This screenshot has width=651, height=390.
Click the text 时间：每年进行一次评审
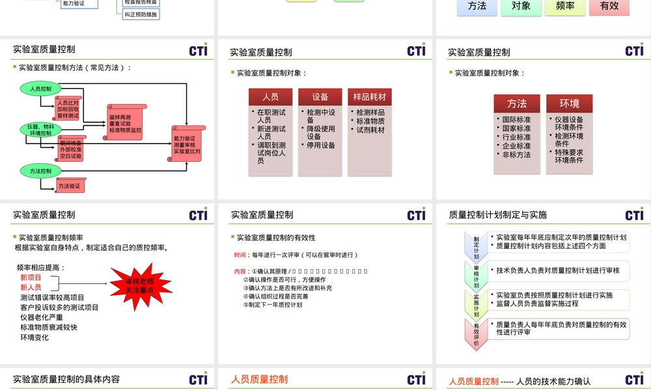pos(266,255)
